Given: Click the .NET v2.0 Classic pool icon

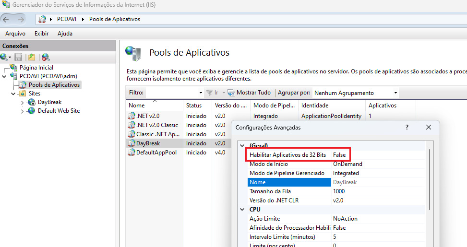Looking at the screenshot, I should [x=132, y=125].
